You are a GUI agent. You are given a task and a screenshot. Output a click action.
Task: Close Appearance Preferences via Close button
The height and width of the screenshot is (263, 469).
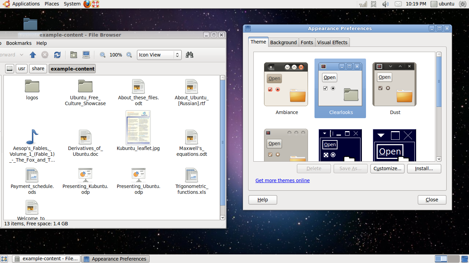point(432,200)
